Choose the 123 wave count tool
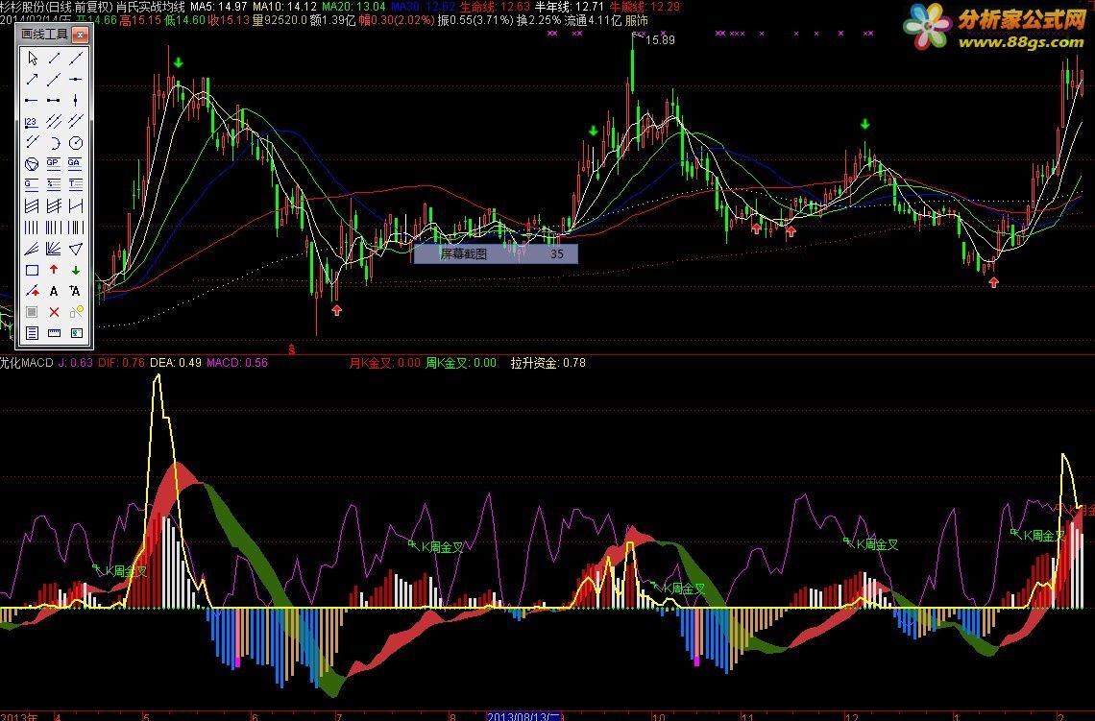Screen dimensions: 1095x721 [32, 121]
